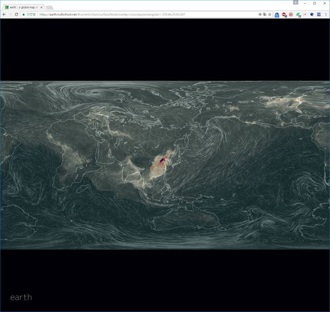This screenshot has height=312, width=330.
Task: Click the blue hexagon extension icon
Action: point(312,14)
